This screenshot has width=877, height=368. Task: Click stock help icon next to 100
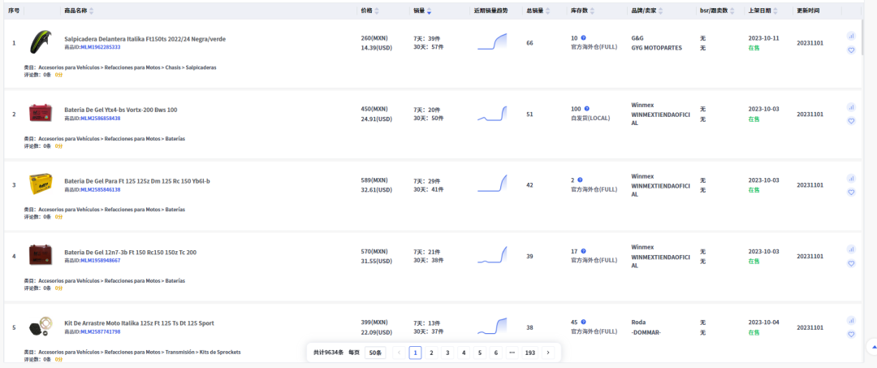coord(587,109)
